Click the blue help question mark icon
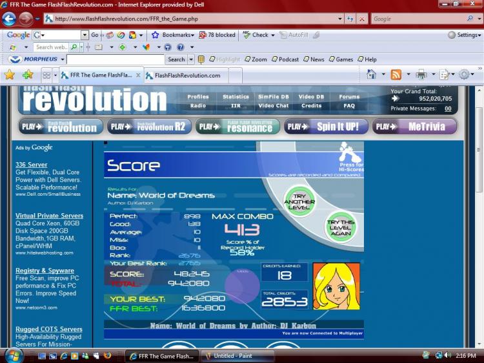 click(180, 47)
